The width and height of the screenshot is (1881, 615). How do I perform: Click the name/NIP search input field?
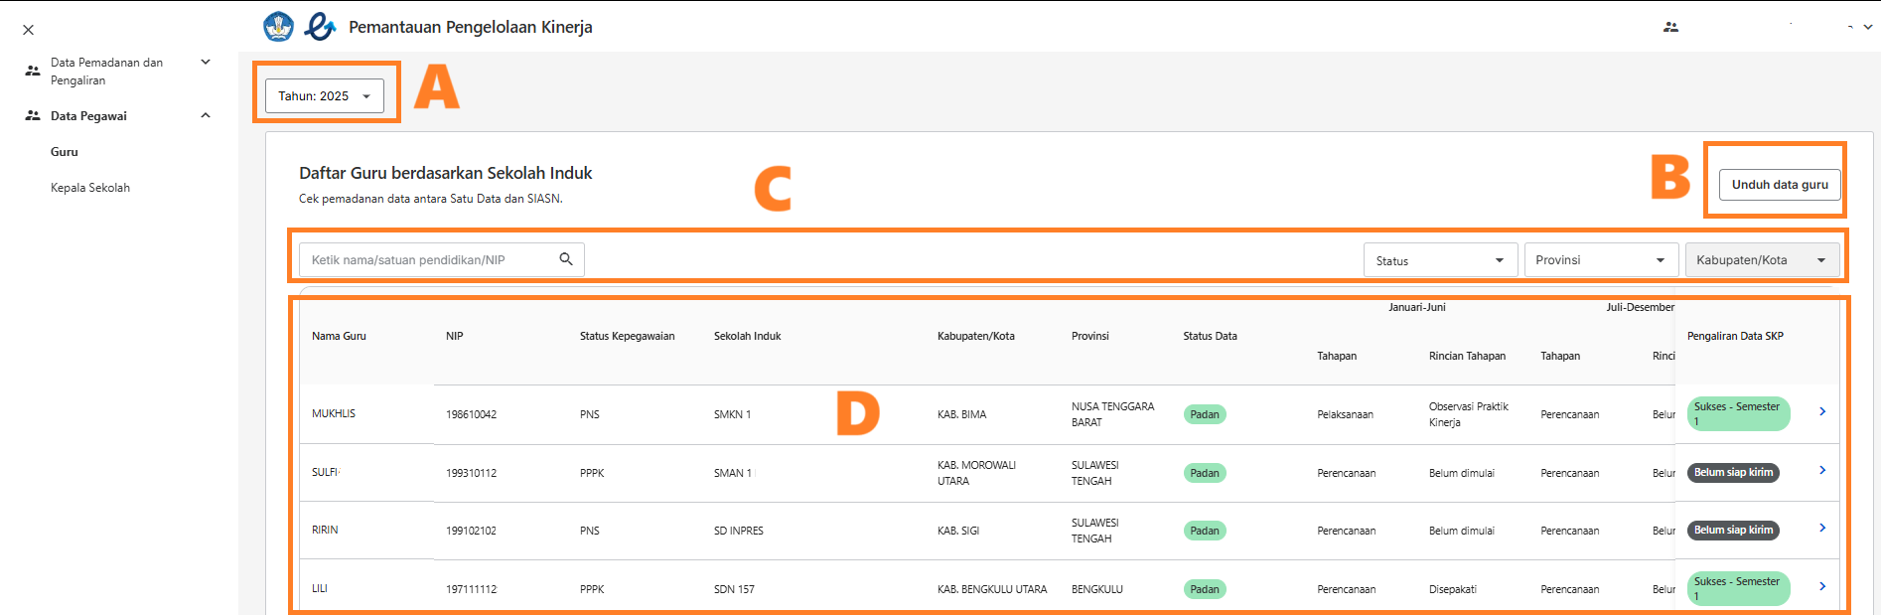(x=427, y=260)
